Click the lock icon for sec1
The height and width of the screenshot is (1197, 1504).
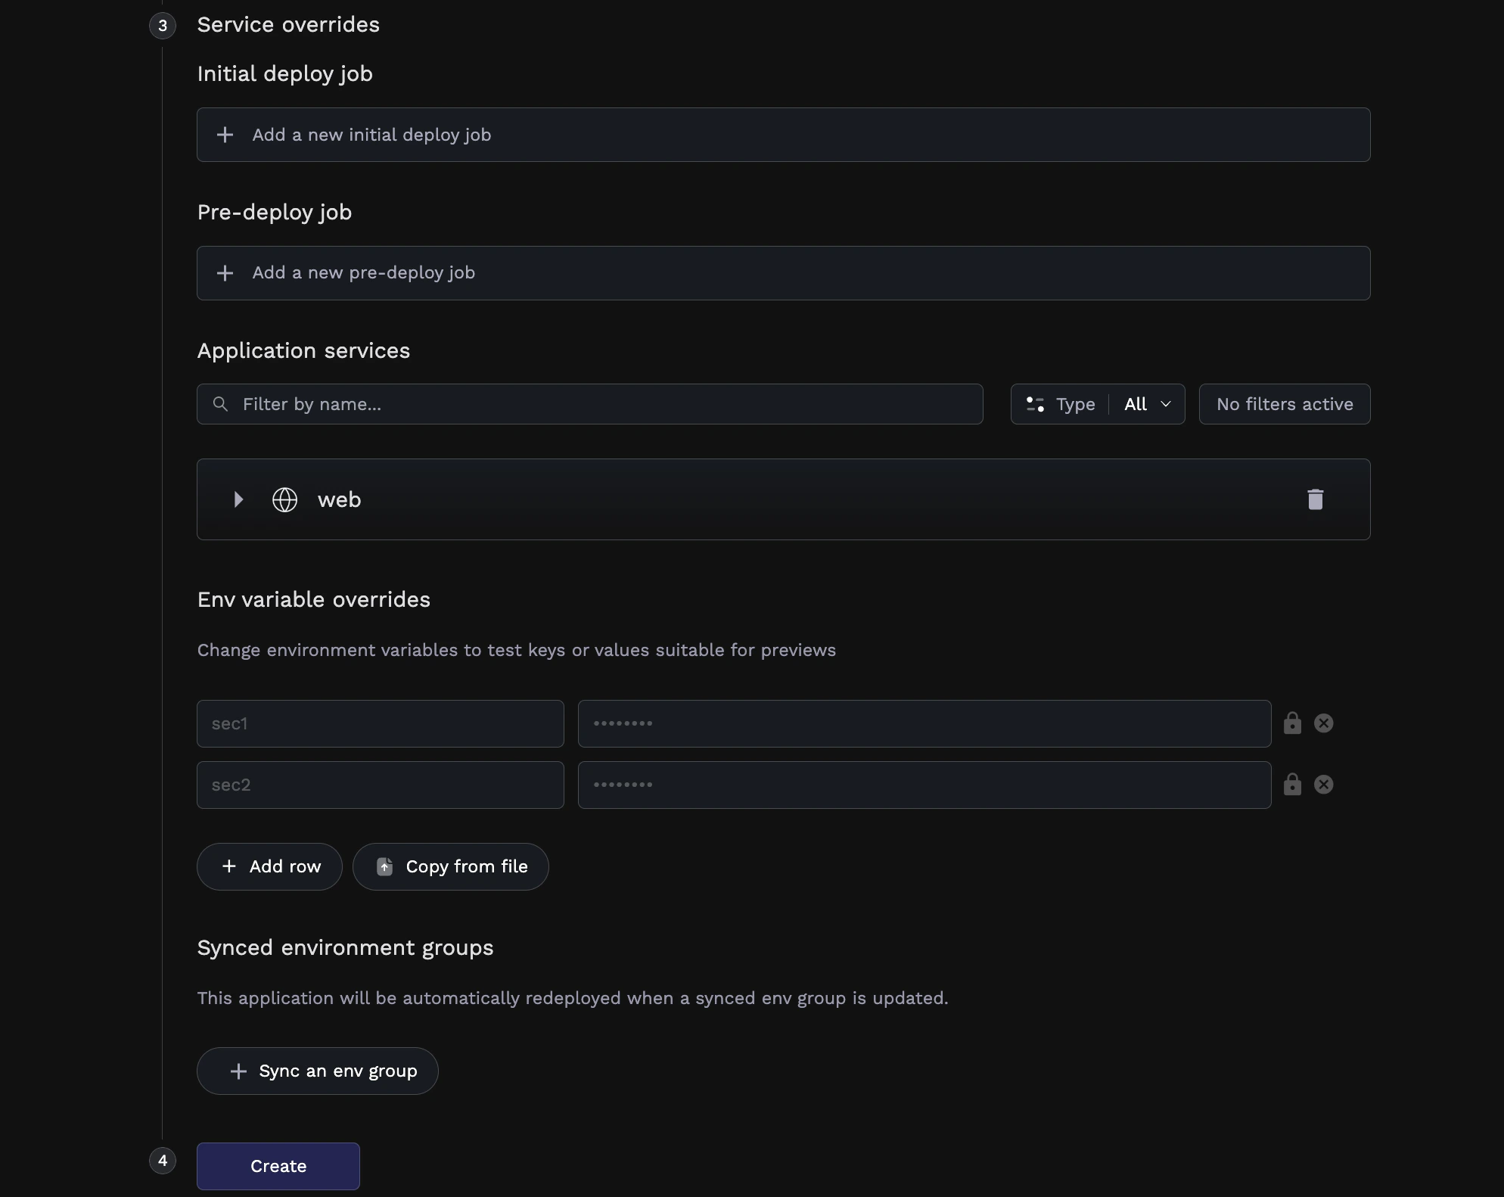pyautogui.click(x=1291, y=723)
